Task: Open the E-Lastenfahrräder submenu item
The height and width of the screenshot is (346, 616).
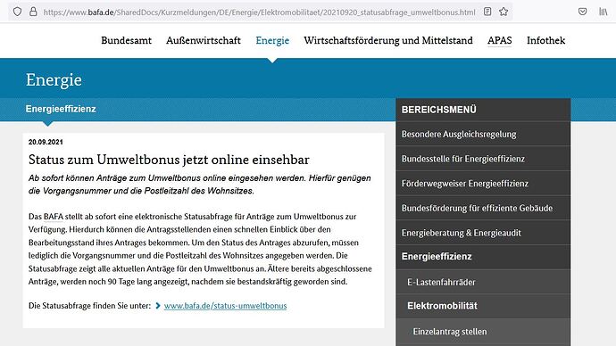Action: click(x=483, y=282)
